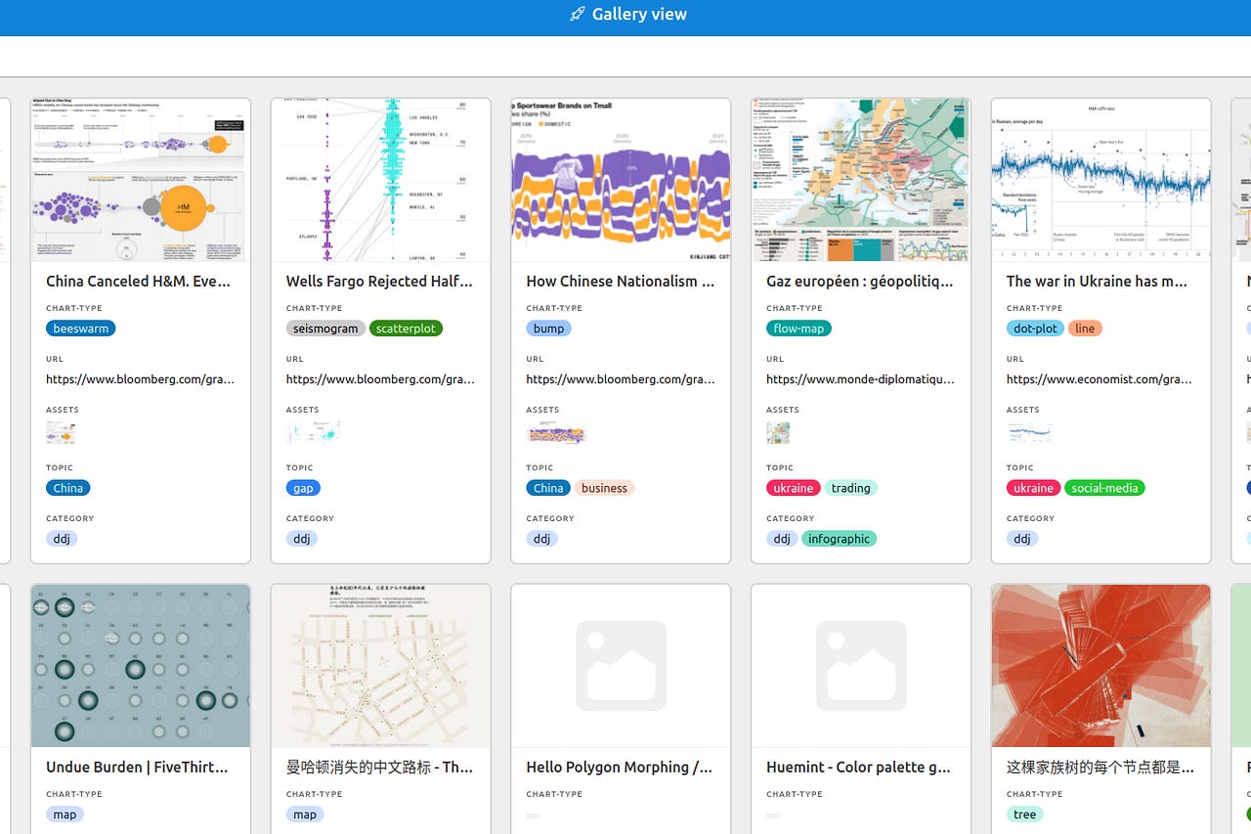The width and height of the screenshot is (1251, 834).
Task: Click the China topic tag on the H&M card
Action: pyautogui.click(x=68, y=488)
